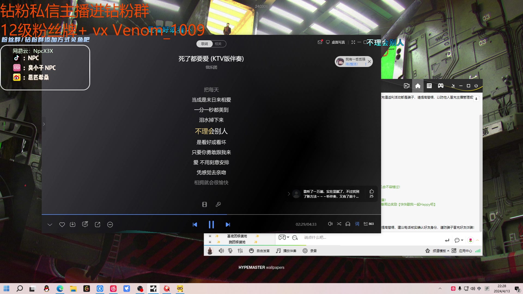
Task: Download the current song
Action: tap(72, 225)
